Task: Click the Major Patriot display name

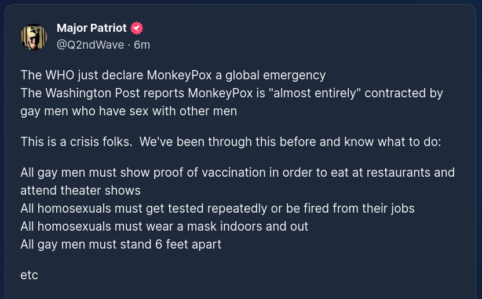Action: pos(92,28)
